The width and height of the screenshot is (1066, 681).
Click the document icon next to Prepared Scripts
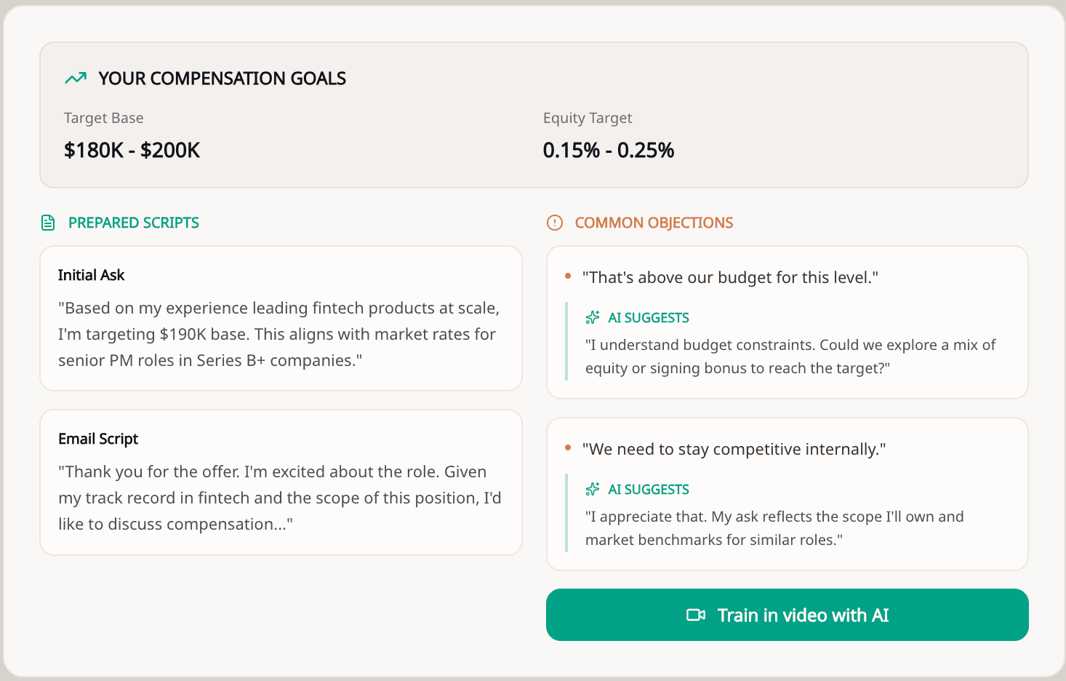48,223
